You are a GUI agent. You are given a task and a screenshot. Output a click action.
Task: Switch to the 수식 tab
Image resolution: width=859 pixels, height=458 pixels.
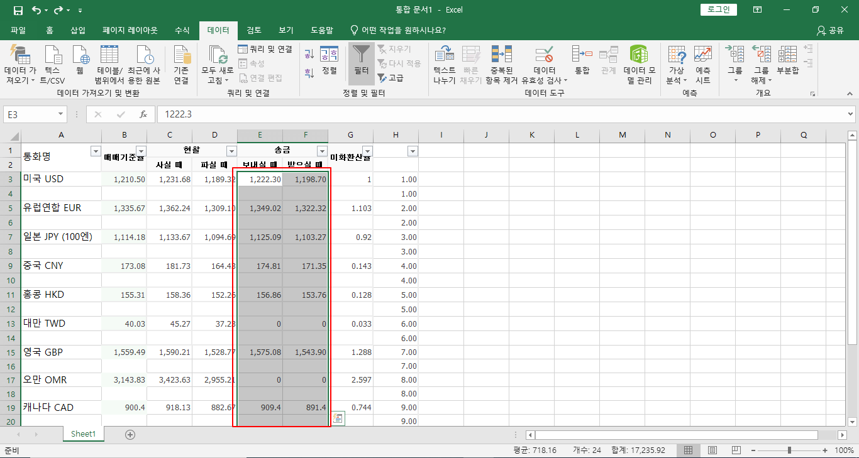pyautogui.click(x=182, y=30)
